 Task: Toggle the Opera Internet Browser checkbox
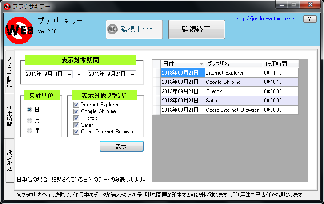pos(76,132)
